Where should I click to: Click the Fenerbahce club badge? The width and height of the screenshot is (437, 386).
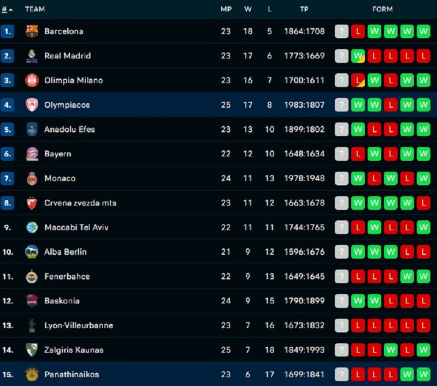[32, 277]
